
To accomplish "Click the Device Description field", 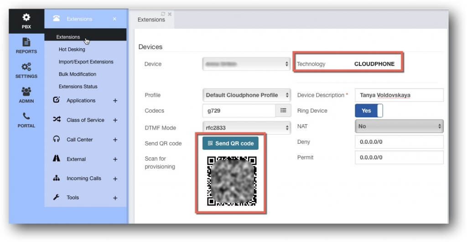I will pyautogui.click(x=399, y=95).
